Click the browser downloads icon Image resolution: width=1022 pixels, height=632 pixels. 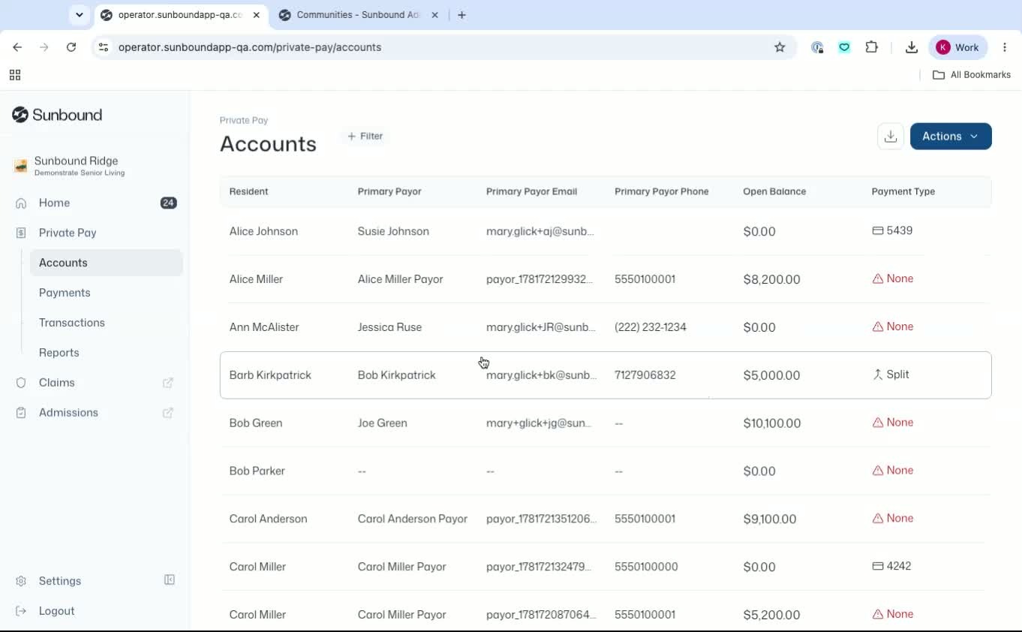click(x=912, y=47)
